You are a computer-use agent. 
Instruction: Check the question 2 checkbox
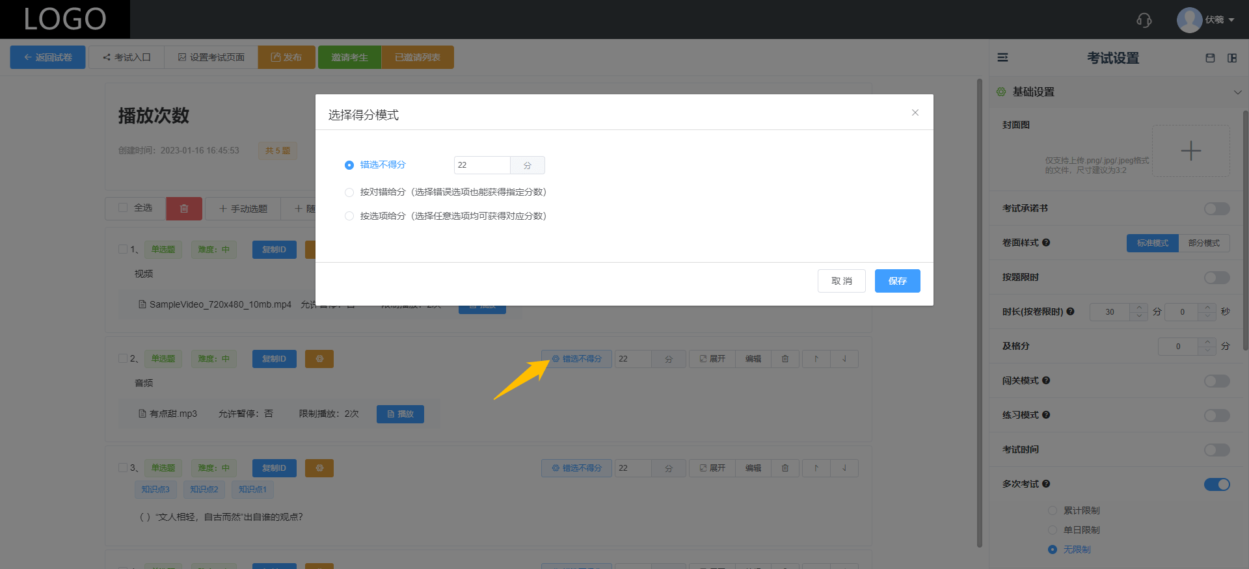click(x=123, y=358)
